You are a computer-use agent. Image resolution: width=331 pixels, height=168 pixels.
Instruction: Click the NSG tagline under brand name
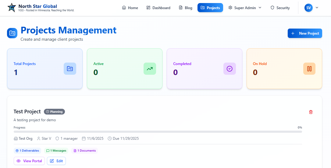pos(46,10)
